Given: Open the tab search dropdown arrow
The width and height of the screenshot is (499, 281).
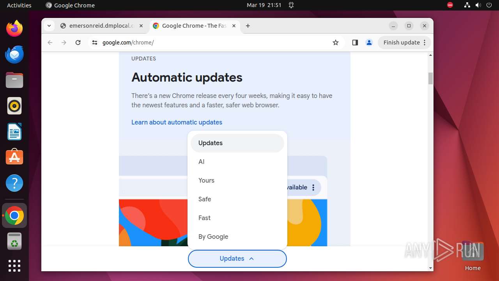Looking at the screenshot, I should 49,26.
